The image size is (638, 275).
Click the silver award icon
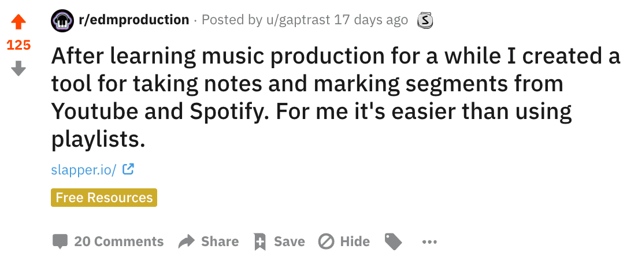(425, 20)
